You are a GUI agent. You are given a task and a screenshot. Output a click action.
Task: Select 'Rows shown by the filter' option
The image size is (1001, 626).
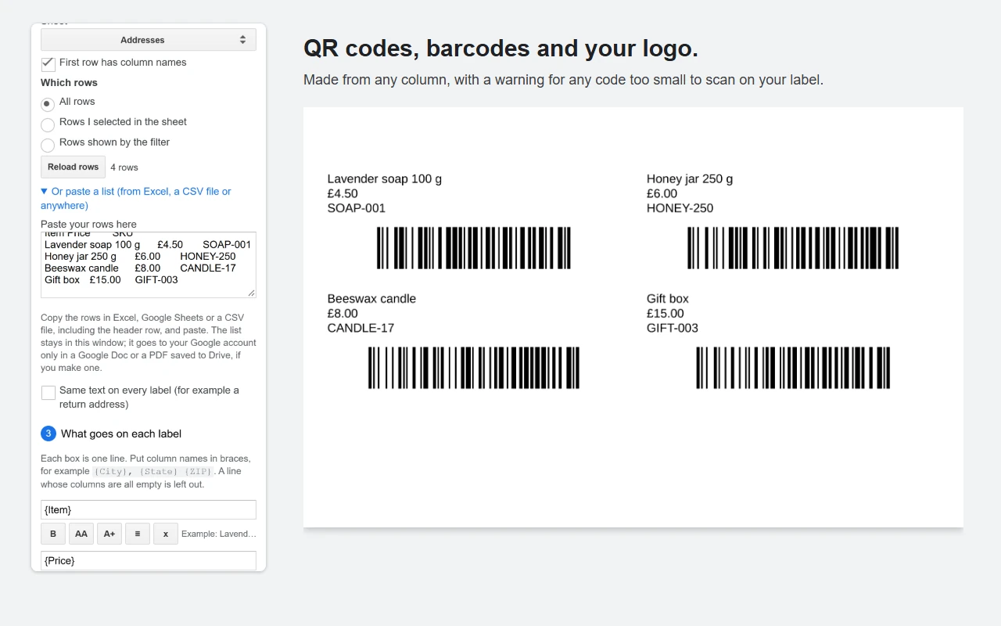pyautogui.click(x=48, y=145)
